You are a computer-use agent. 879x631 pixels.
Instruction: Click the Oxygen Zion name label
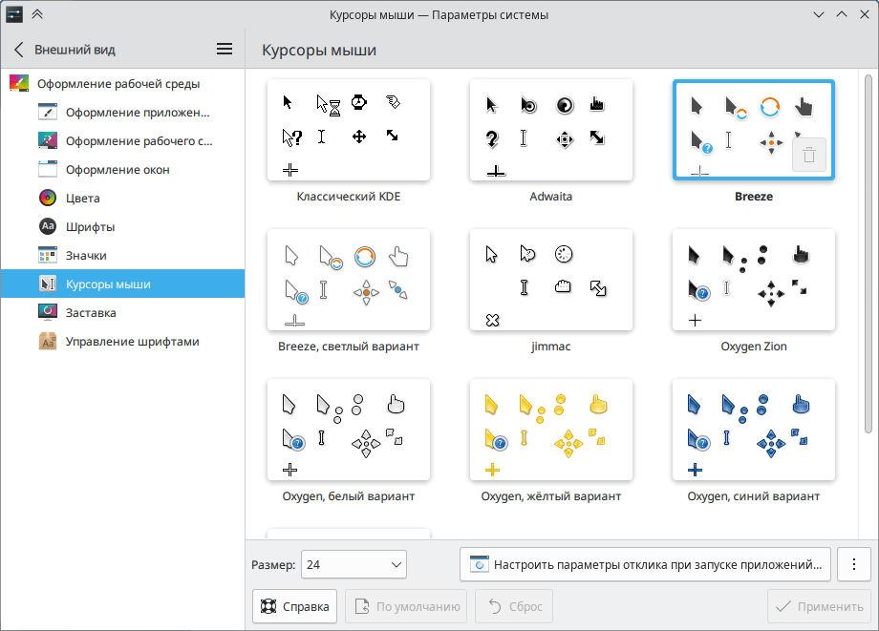coord(754,347)
